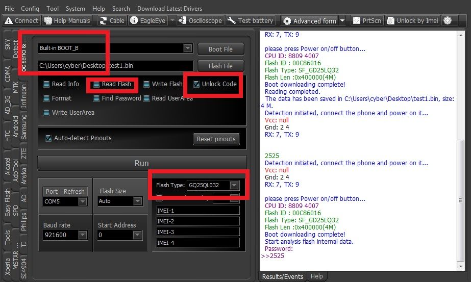Click the Cable toolbar icon

point(111,21)
